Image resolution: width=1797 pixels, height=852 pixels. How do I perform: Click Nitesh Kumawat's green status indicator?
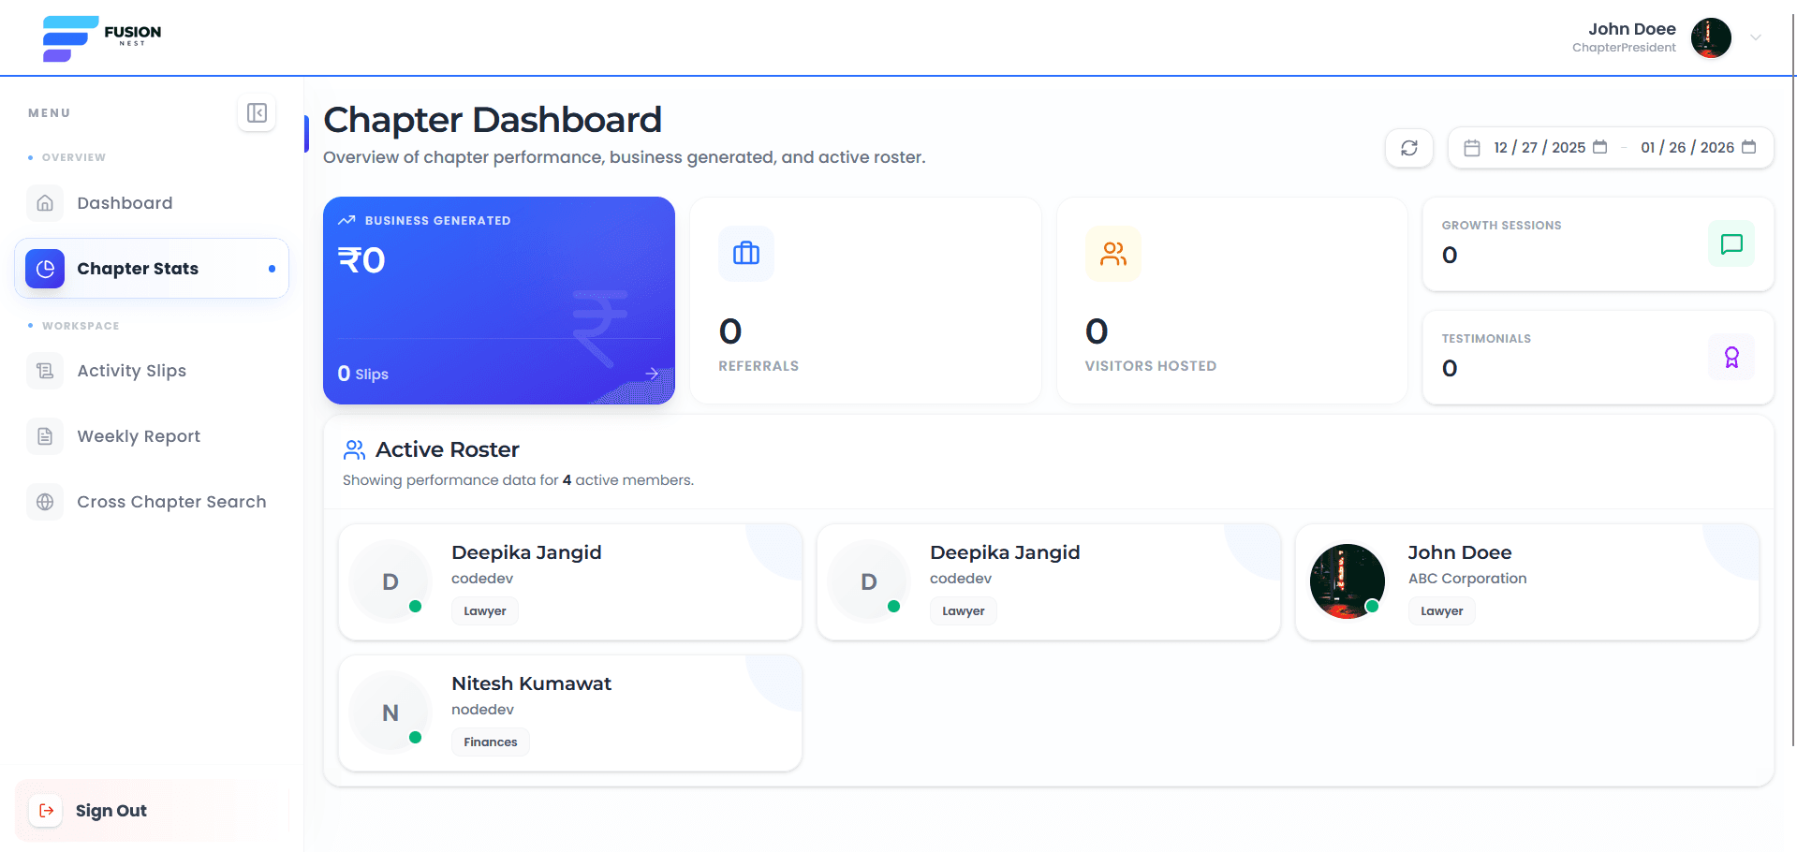pos(416,738)
